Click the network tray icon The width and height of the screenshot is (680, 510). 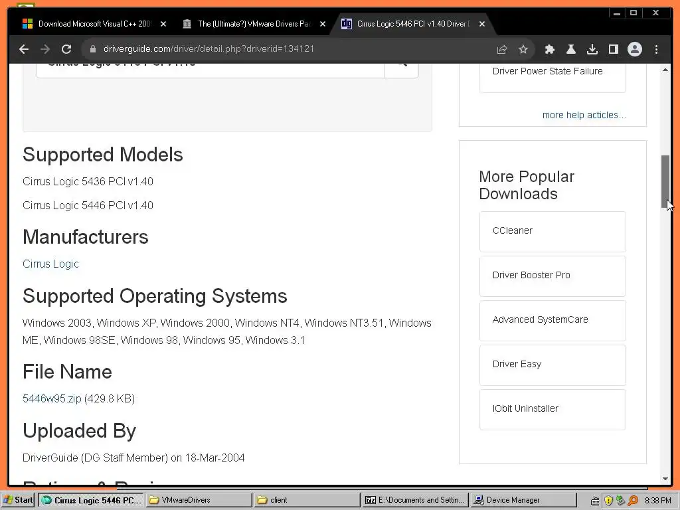click(x=621, y=501)
